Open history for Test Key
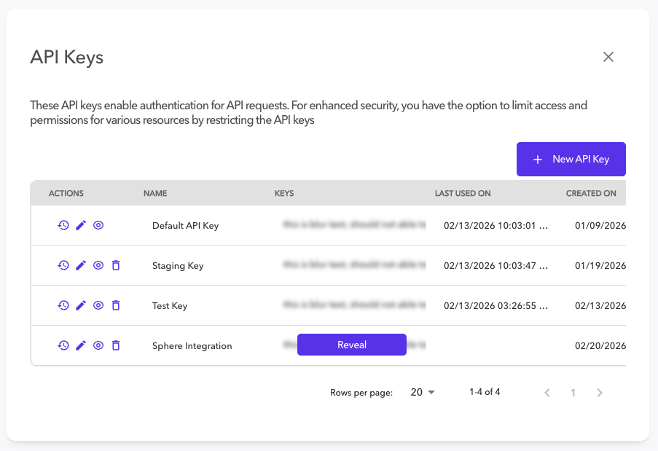This screenshot has height=451, width=658. click(x=63, y=306)
